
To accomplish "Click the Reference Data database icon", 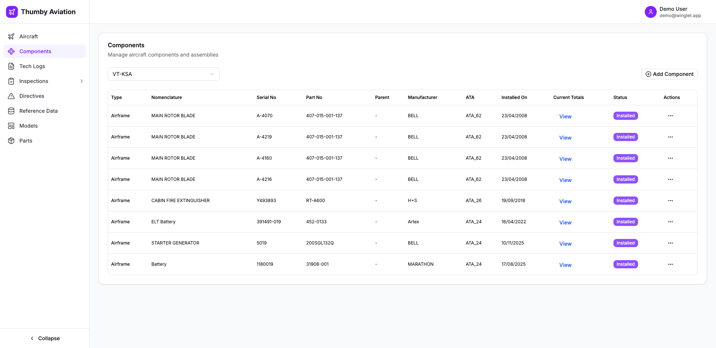I will (x=11, y=111).
